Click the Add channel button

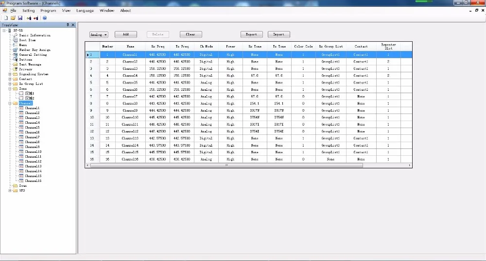coord(126,34)
